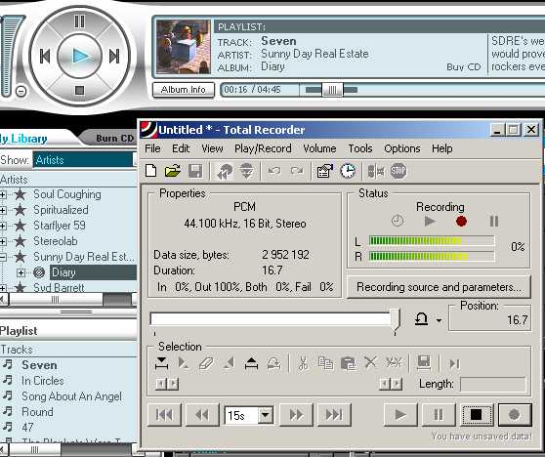Click the minus volume button in player
The image size is (545, 457).
[x=21, y=92]
